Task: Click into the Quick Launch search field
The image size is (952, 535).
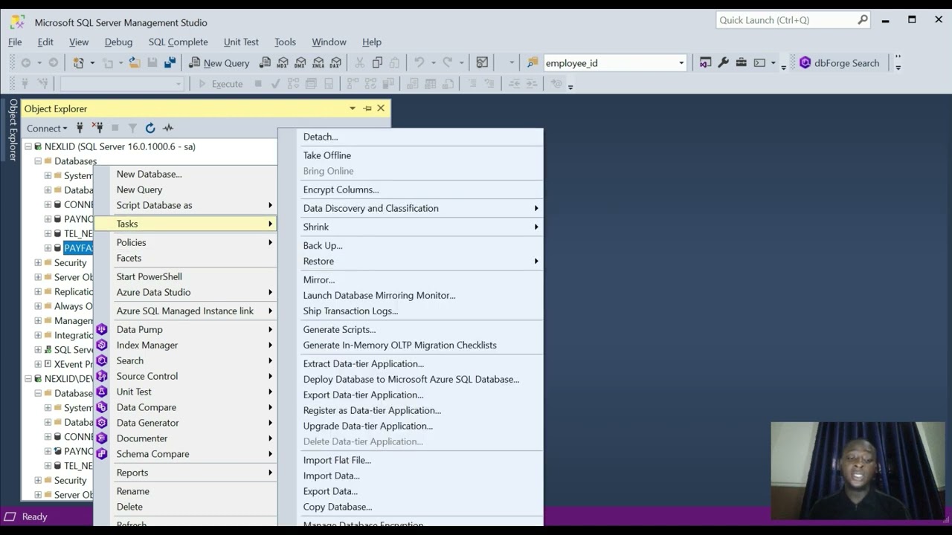Action: pos(785,20)
